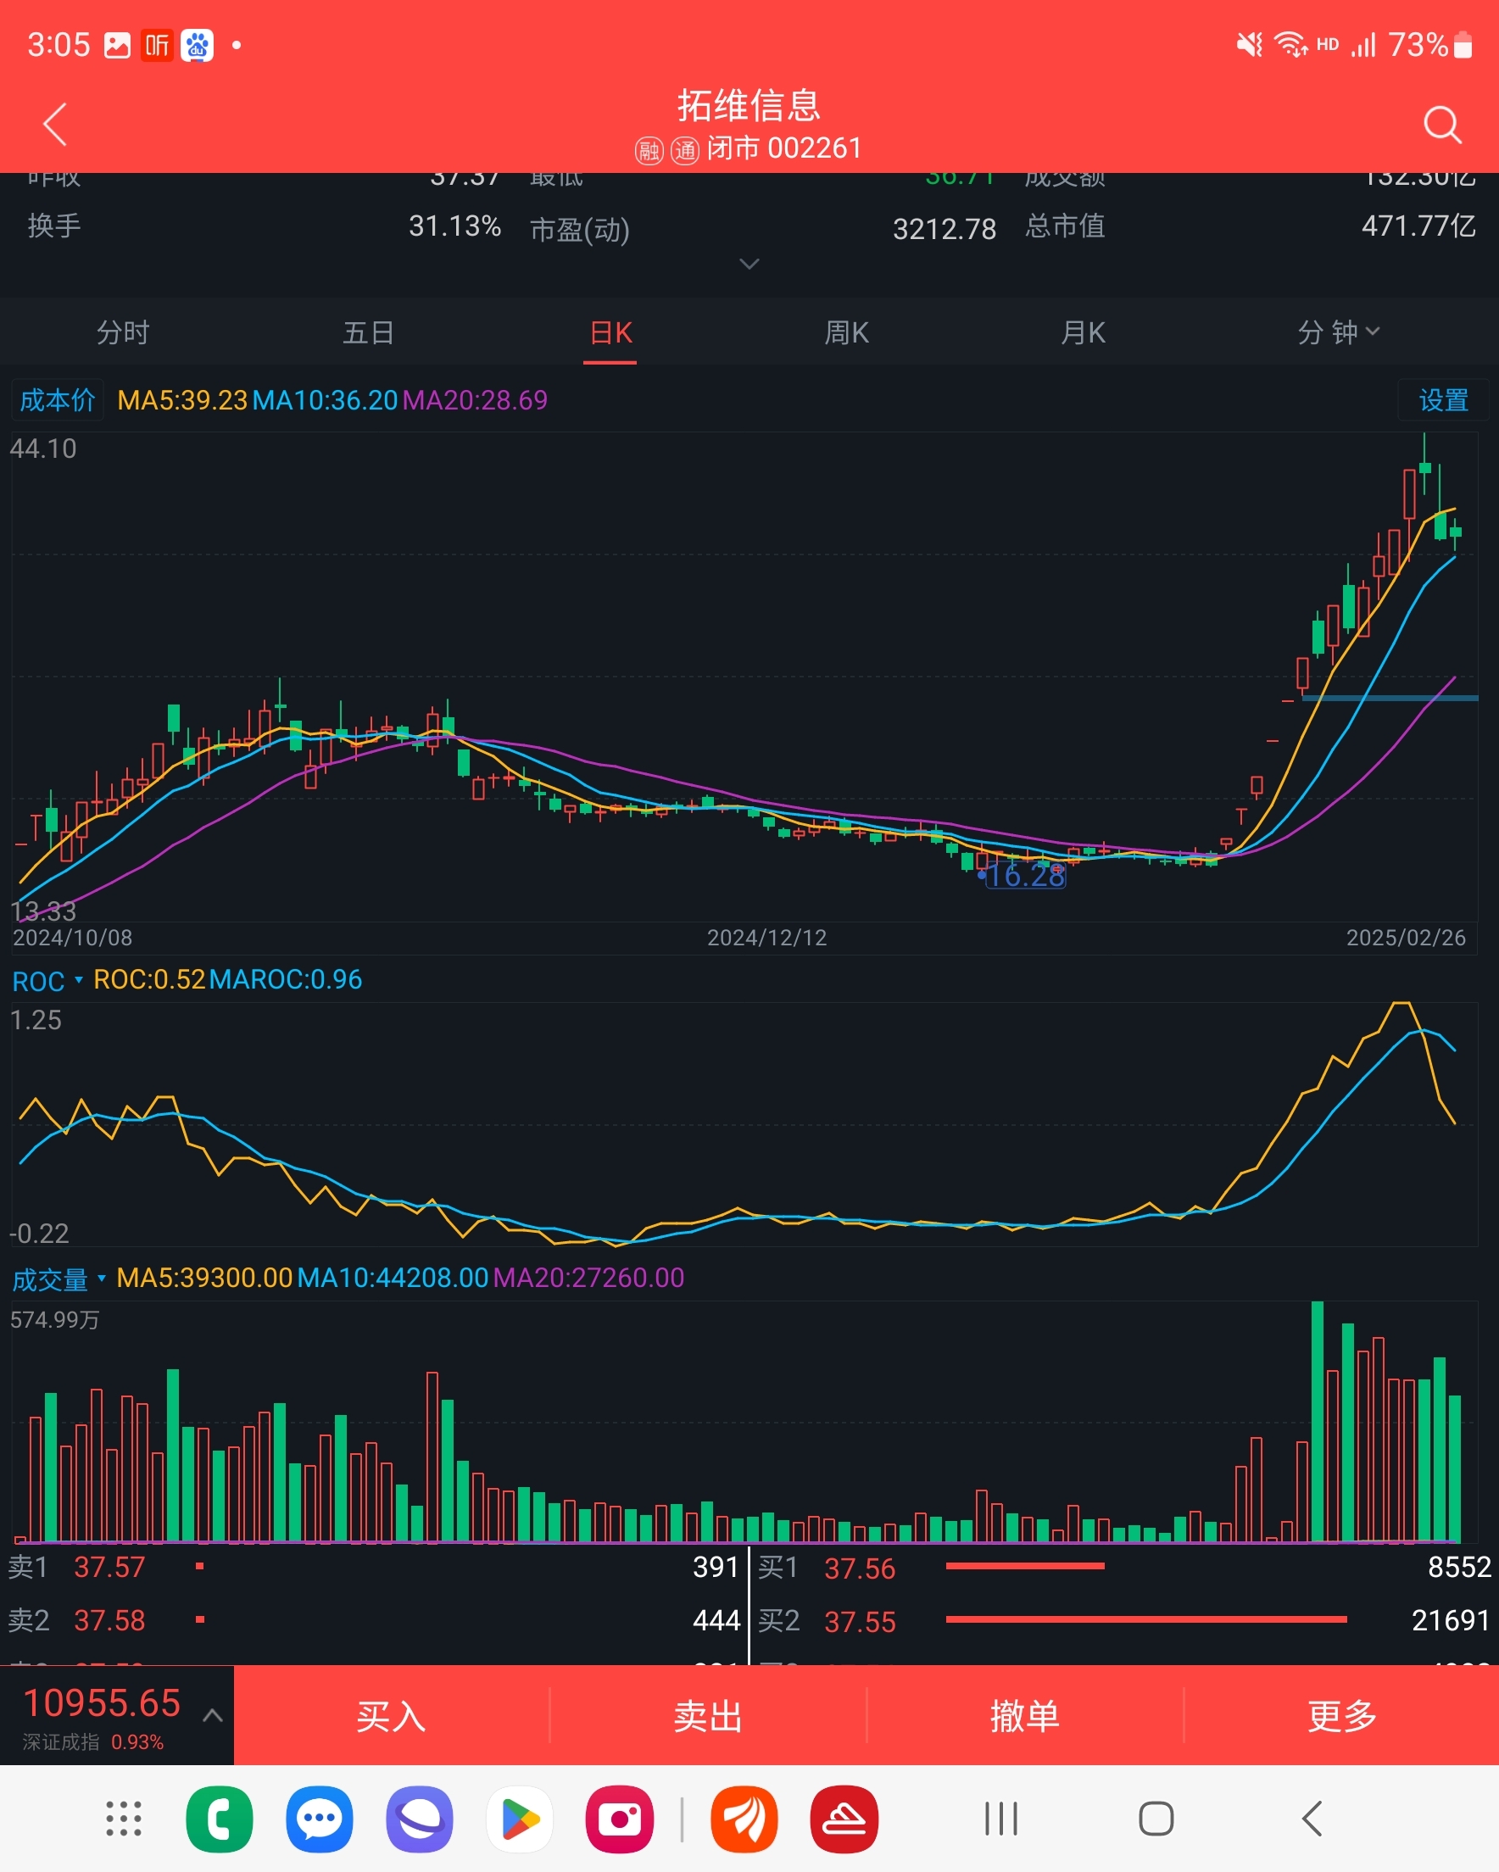Viewport: 1499px width, 1872px height.
Task: Open the purple Samsung Internet browser
Action: (x=420, y=1819)
